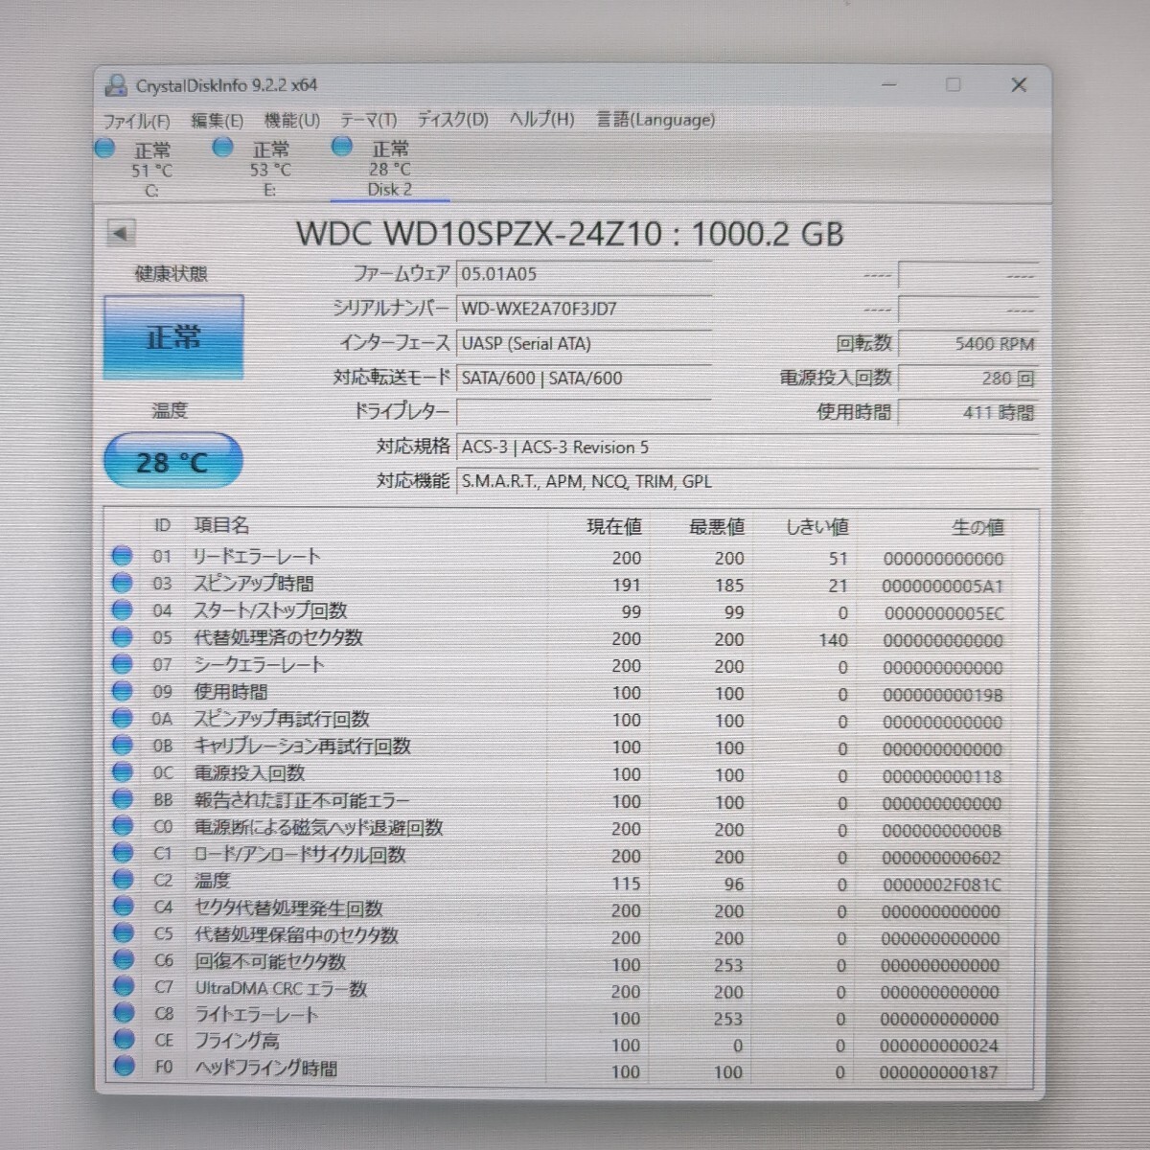1150x1150 pixels.
Task: Open the 言語(Language) menu
Action: tap(655, 120)
